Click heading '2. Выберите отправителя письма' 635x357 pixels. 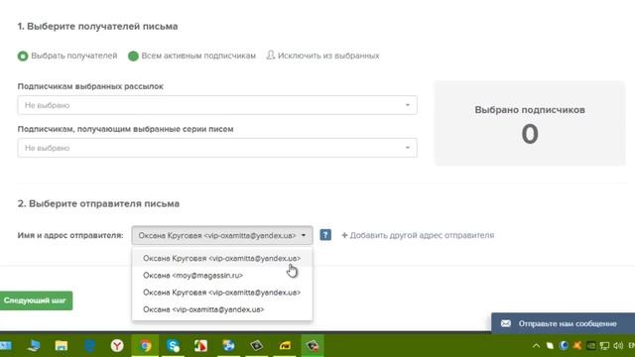pos(98,203)
